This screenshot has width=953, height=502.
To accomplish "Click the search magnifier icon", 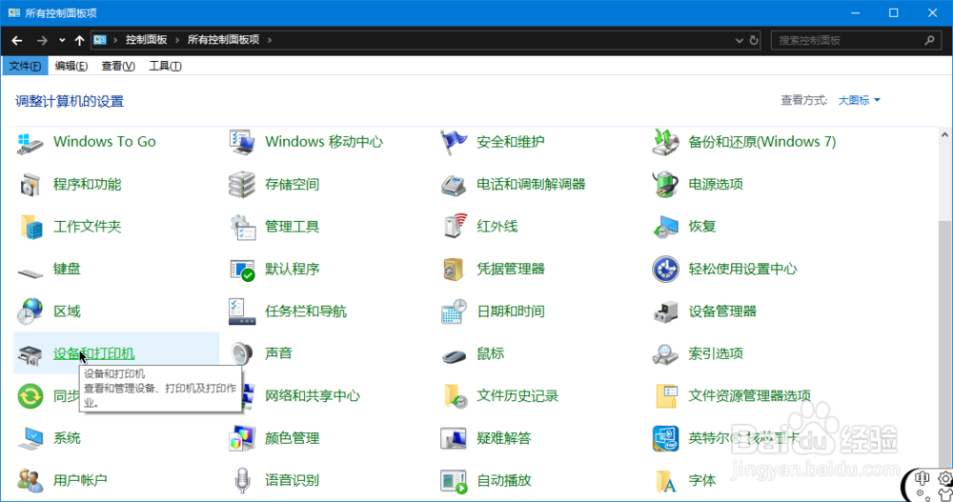I will tap(929, 40).
